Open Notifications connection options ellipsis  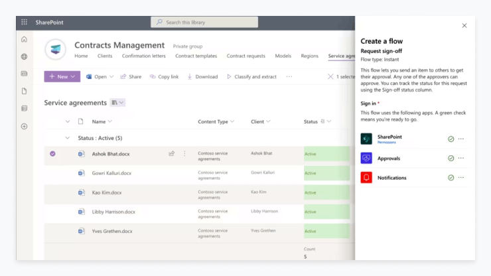pos(461,178)
